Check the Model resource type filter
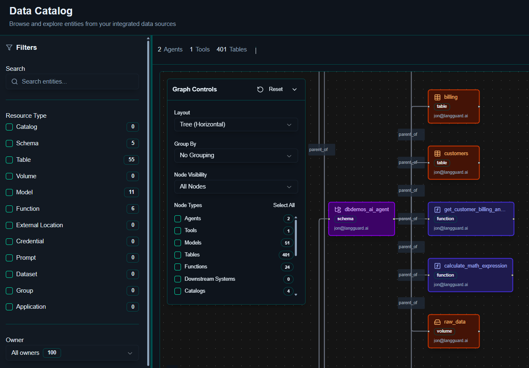Screen dimensions: 529x368 pos(9,193)
